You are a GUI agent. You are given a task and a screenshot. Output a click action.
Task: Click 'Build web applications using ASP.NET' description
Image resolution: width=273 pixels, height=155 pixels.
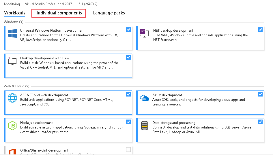[x=67, y=102]
